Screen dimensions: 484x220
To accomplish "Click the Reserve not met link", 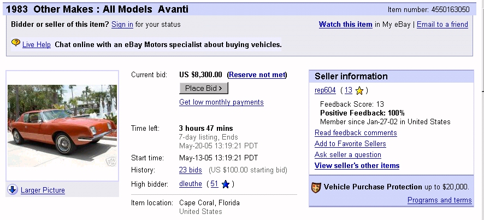I will [x=257, y=75].
